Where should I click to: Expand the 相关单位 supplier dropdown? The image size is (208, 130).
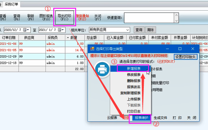tap(127, 30)
